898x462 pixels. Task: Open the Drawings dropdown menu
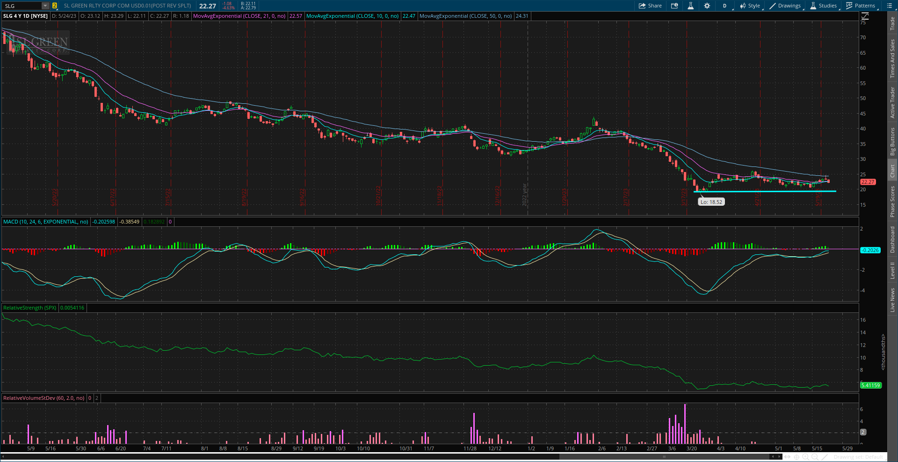click(x=785, y=6)
